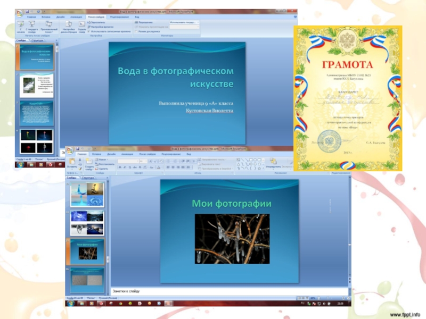The height and width of the screenshot is (319, 426).
Task: Click Восстановить button in lower window
Action: (104, 164)
